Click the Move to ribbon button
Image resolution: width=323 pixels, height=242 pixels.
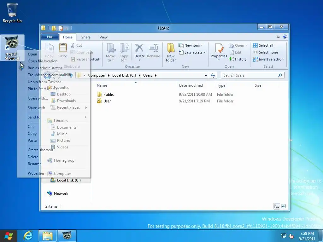110,53
